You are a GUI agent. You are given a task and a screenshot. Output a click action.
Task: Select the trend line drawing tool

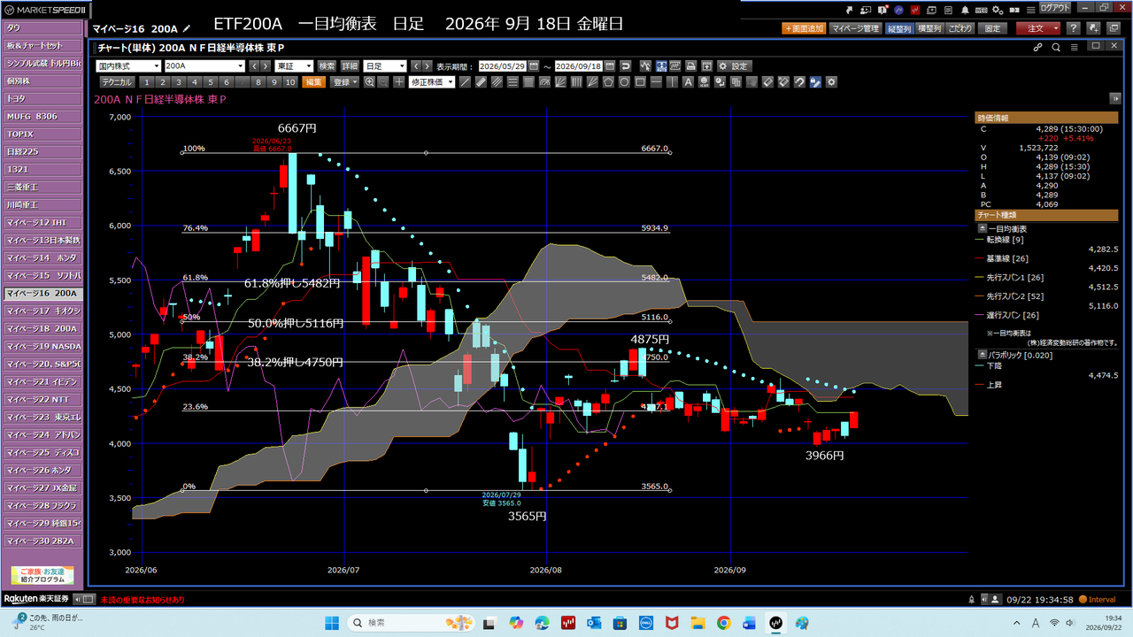tap(466, 81)
